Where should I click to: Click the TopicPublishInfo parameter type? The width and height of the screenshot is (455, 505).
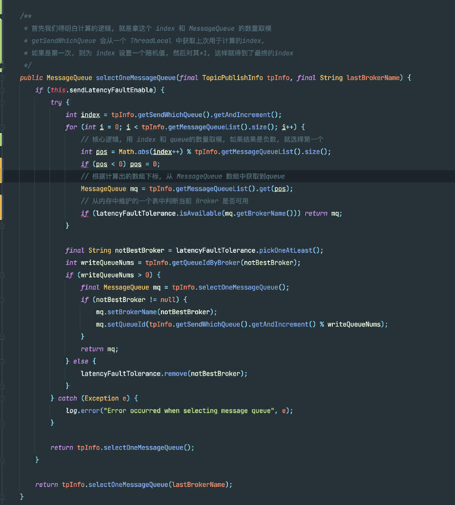(x=232, y=78)
